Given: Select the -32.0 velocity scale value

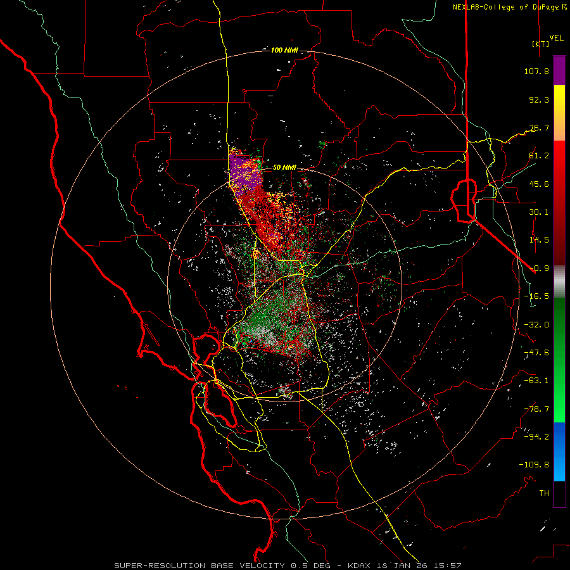Looking at the screenshot, I should (x=536, y=325).
